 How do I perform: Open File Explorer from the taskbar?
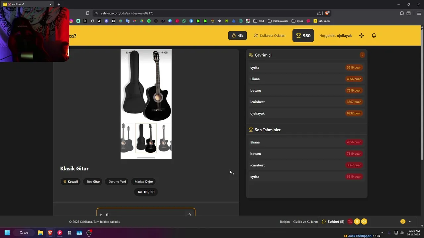pos(40,233)
